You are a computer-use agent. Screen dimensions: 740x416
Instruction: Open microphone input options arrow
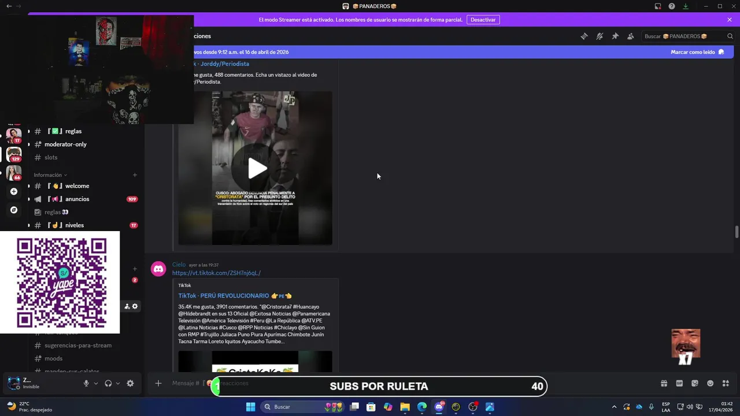click(96, 383)
